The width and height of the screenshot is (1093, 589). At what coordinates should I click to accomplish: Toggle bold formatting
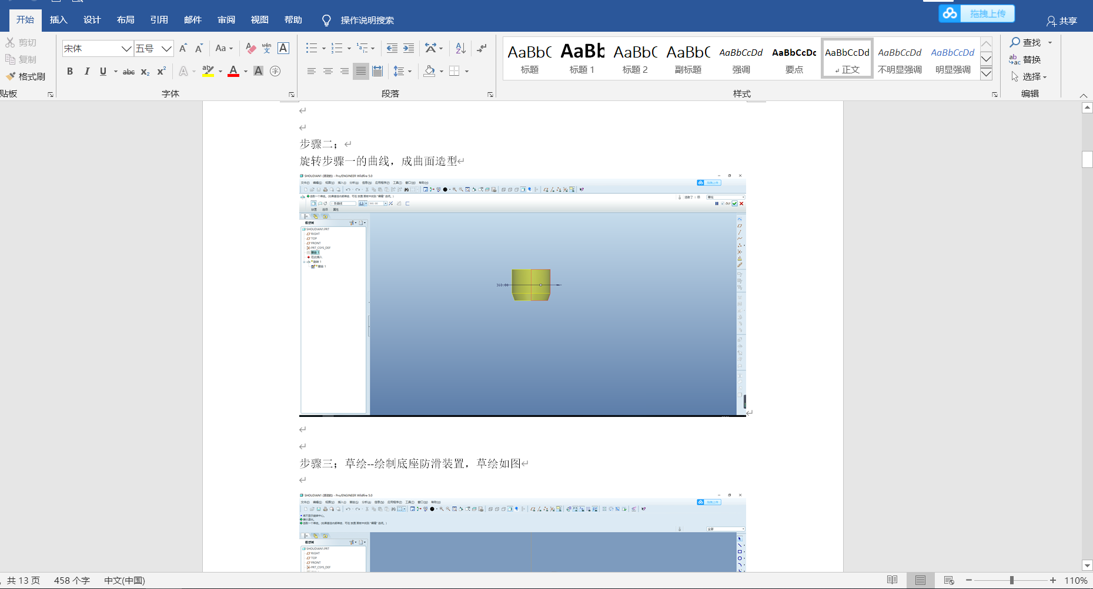pos(70,71)
